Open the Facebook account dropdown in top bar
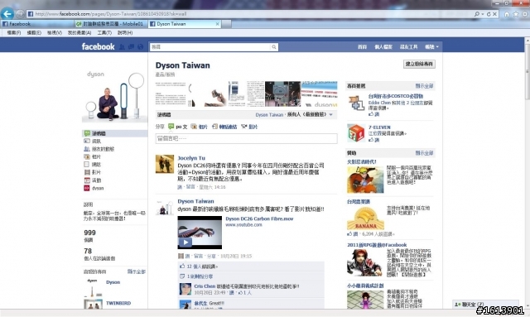This screenshot has height=317, width=530. tap(431, 47)
